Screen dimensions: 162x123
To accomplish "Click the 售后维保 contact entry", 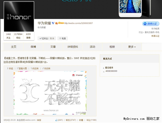I will tap(109, 68).
